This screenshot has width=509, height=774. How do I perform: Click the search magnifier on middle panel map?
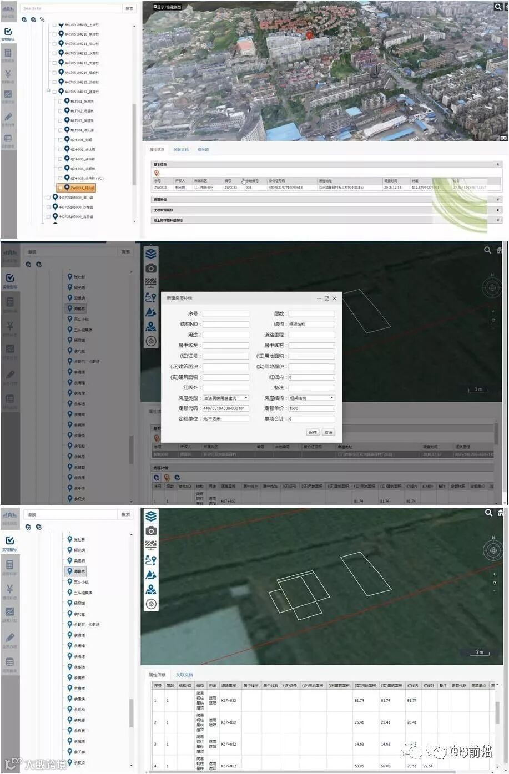click(x=487, y=250)
